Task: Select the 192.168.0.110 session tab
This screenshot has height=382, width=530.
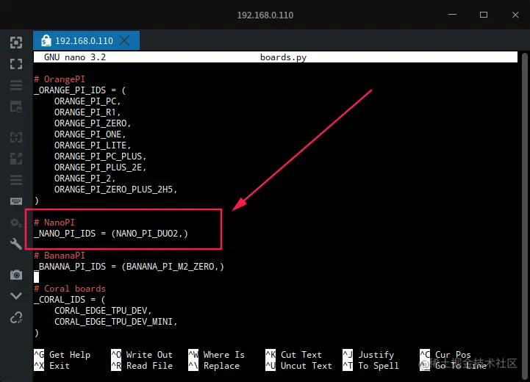Action: tap(86, 40)
